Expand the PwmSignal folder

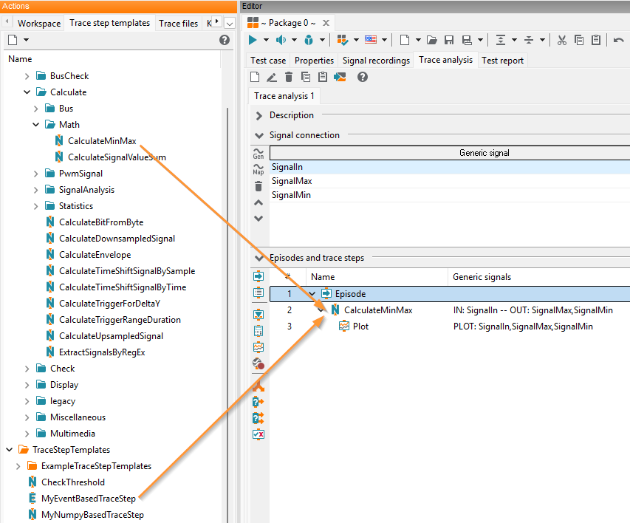tap(35, 174)
